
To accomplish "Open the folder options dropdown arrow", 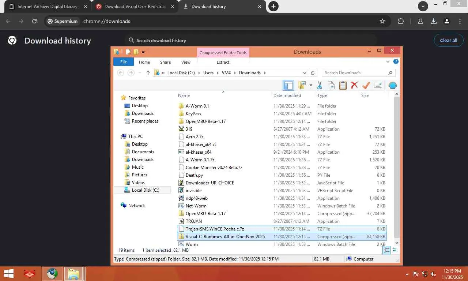I will pyautogui.click(x=311, y=85).
